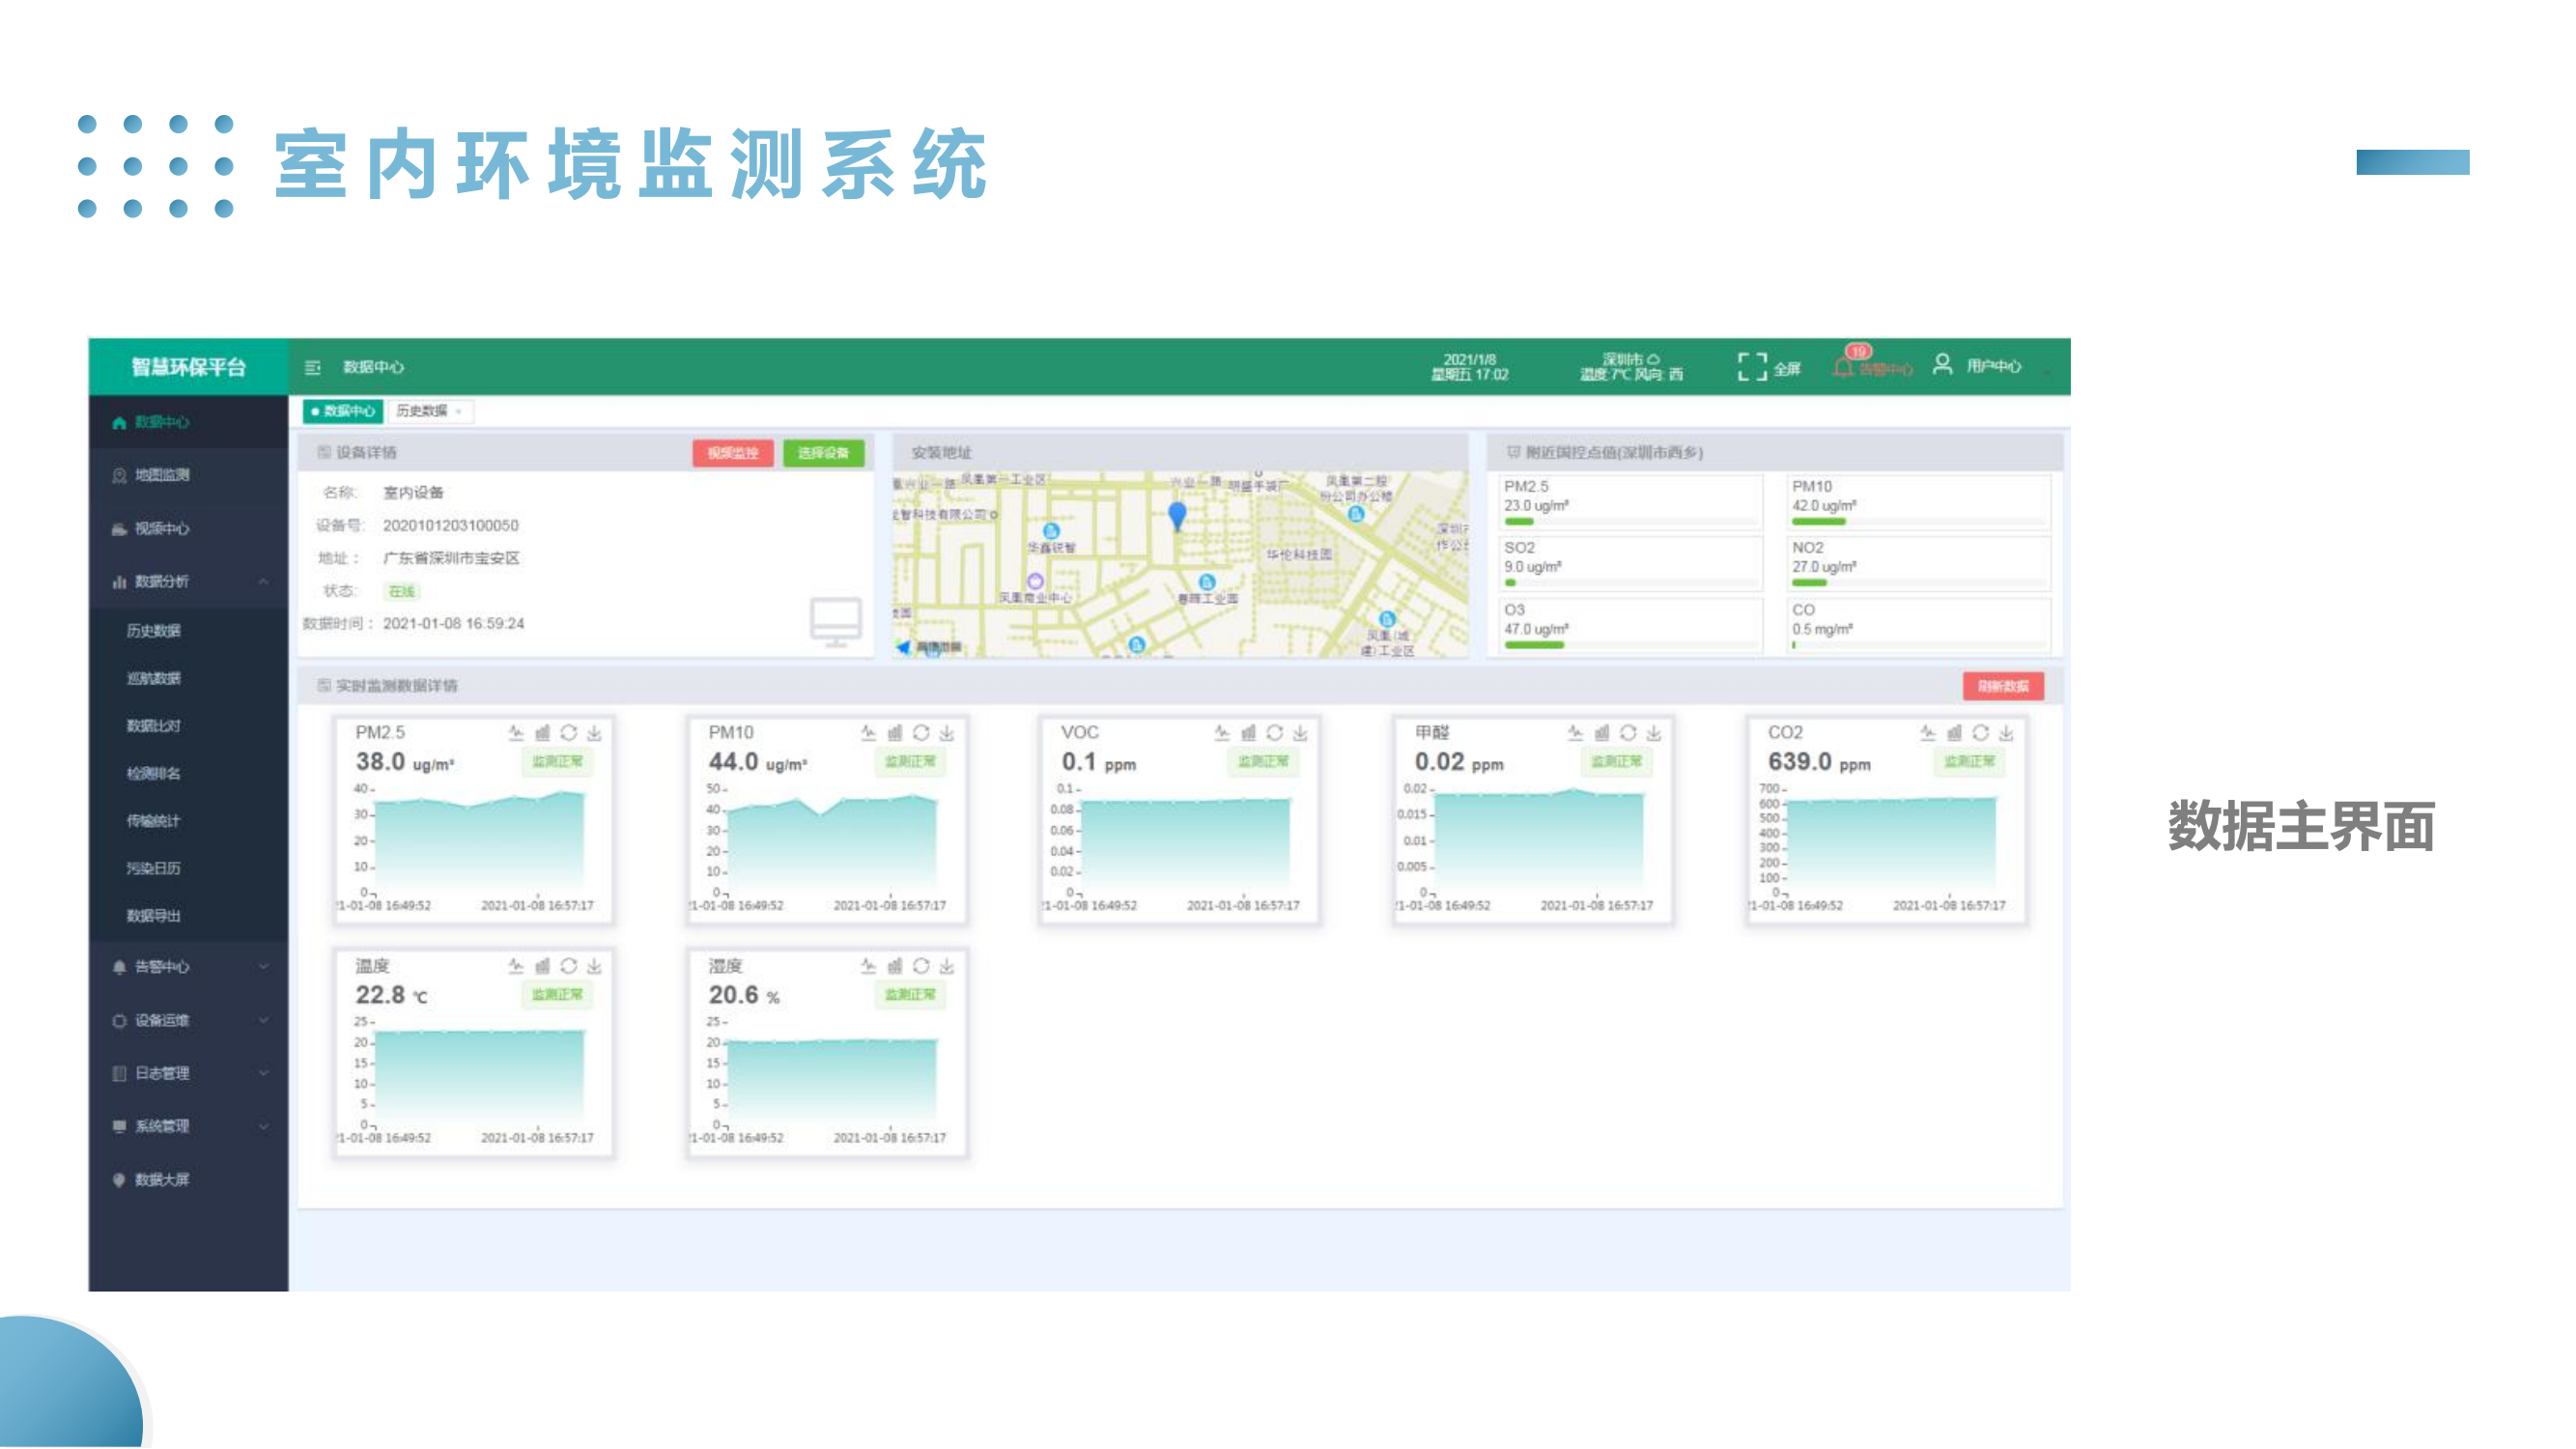2576x1449 pixels.
Task: Download the CO2 chart data
Action: point(2006,733)
